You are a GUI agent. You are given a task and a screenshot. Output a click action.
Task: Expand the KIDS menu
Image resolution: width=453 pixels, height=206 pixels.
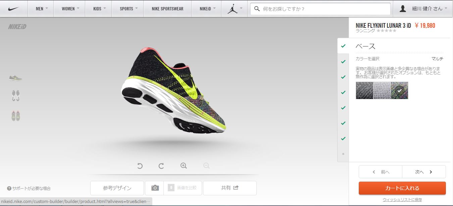99,9
